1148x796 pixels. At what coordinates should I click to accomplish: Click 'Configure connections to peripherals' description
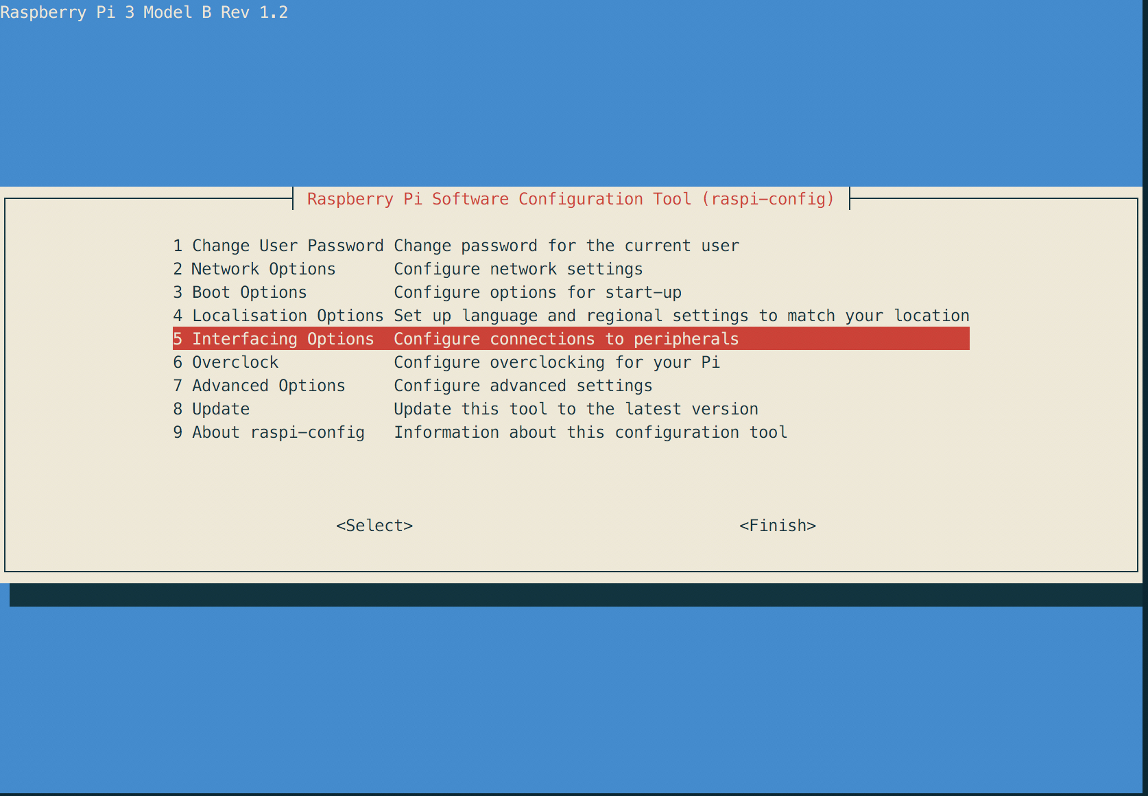566,339
